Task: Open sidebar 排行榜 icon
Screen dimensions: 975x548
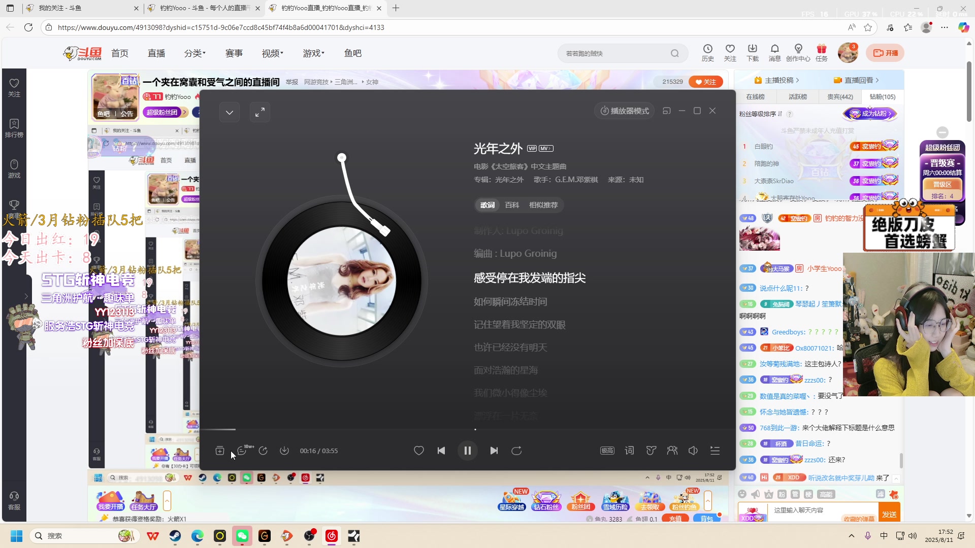Action: point(14,128)
